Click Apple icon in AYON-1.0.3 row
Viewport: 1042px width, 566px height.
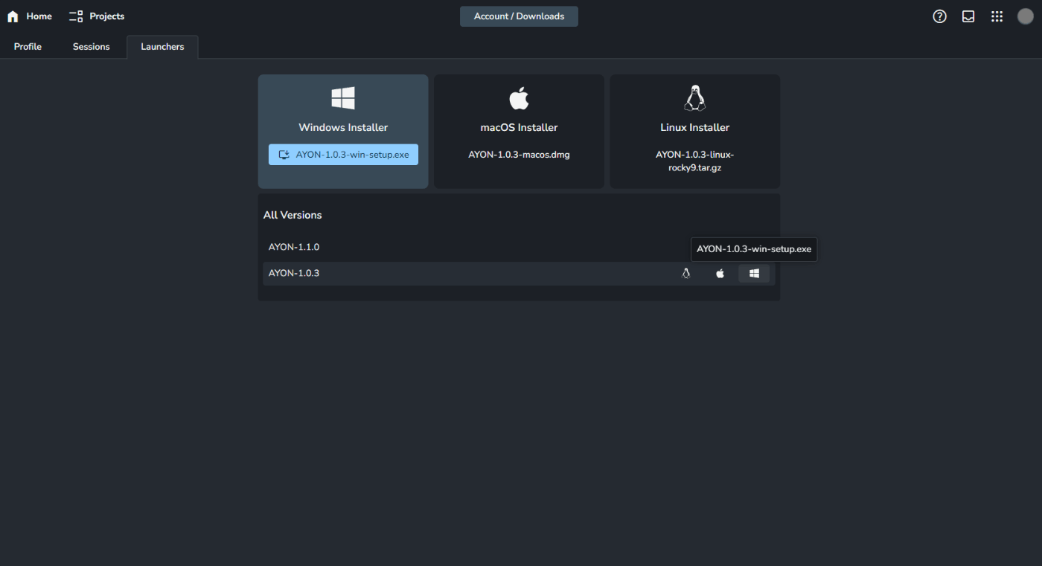click(720, 274)
